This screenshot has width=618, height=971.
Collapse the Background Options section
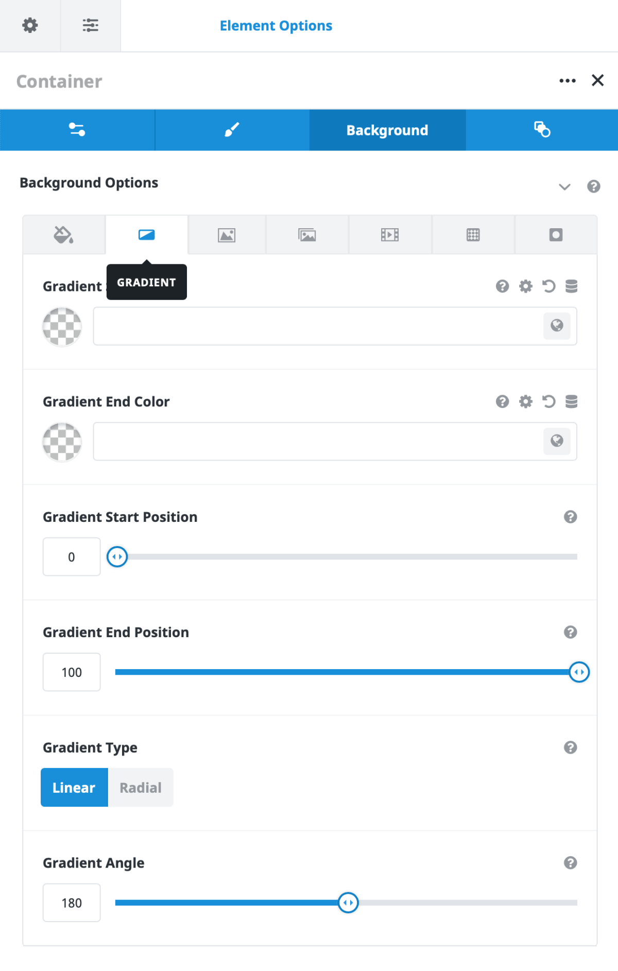pos(564,187)
